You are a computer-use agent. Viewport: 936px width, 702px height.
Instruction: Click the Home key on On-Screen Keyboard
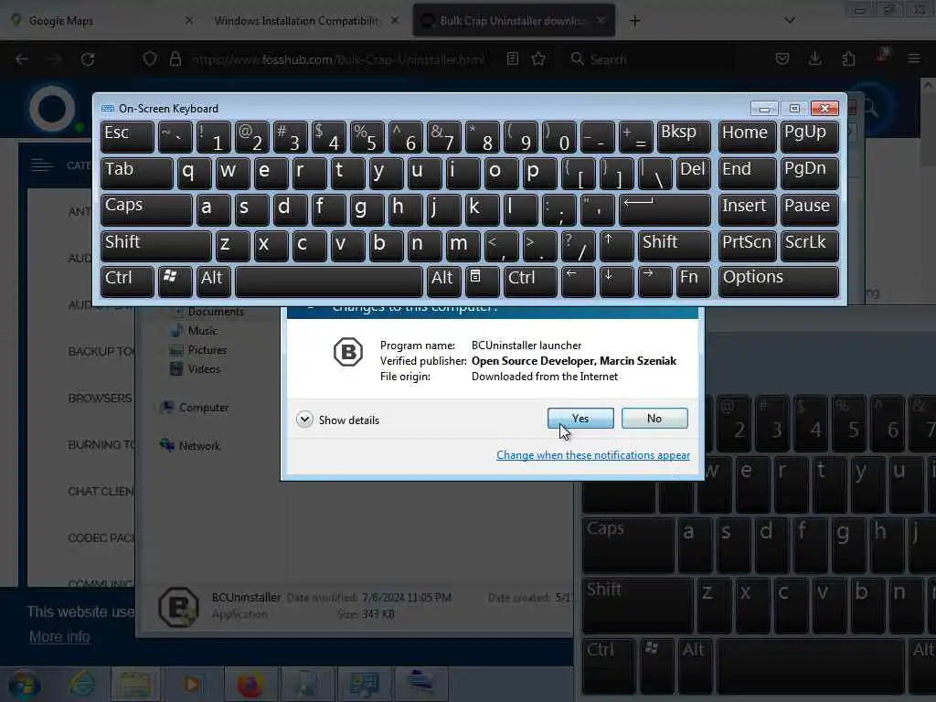pos(748,137)
